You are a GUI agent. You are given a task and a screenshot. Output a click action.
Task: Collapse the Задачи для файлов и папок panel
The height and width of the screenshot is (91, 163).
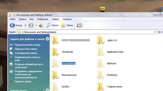click(x=47, y=39)
